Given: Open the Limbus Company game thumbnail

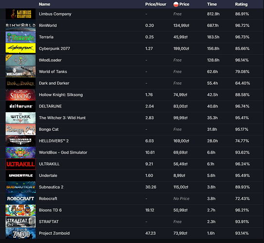Looking at the screenshot, I should 20,14.
